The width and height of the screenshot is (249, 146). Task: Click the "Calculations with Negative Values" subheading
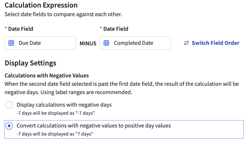pyautogui.click(x=47, y=76)
